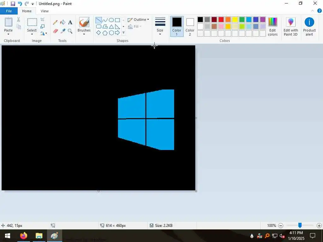Select the Fill with color bucket tool

click(x=63, y=22)
